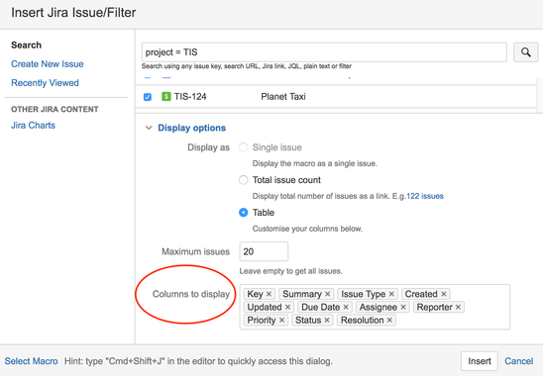Collapse the Display options chevron
This screenshot has width=543, height=376.
pyautogui.click(x=149, y=128)
